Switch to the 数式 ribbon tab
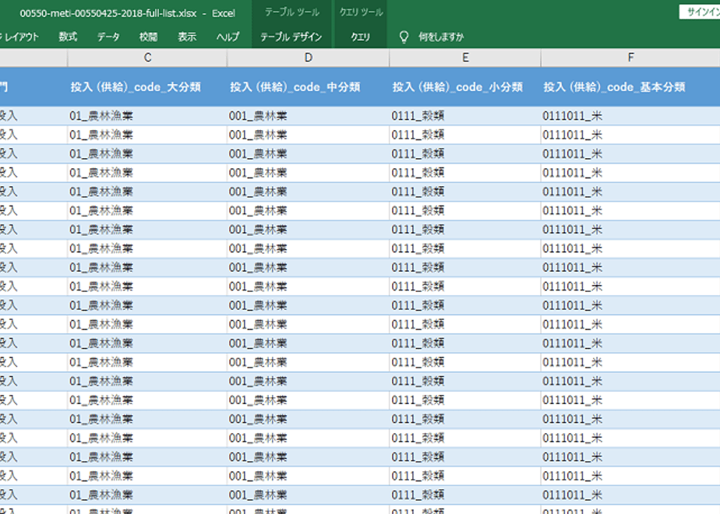Image resolution: width=720 pixels, height=514 pixels. tap(68, 37)
